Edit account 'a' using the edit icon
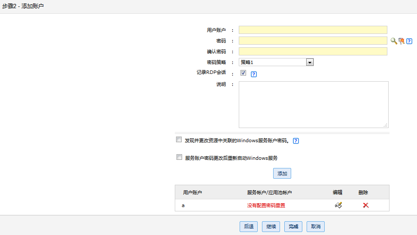The height and width of the screenshot is (235, 417). tap(338, 205)
